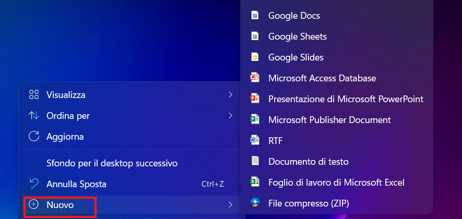Click the Excel worksheet icon

[x=255, y=182]
